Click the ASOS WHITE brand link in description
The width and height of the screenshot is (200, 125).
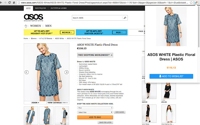90,62
